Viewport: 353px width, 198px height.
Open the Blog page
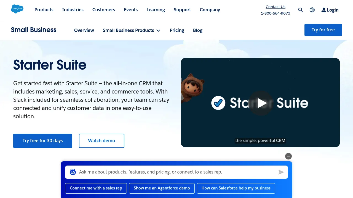(198, 30)
